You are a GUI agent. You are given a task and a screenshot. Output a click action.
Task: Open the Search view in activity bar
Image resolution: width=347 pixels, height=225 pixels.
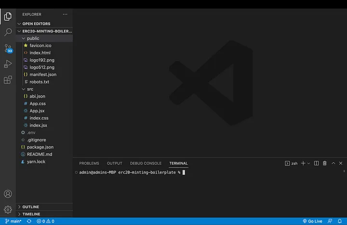click(x=8, y=32)
